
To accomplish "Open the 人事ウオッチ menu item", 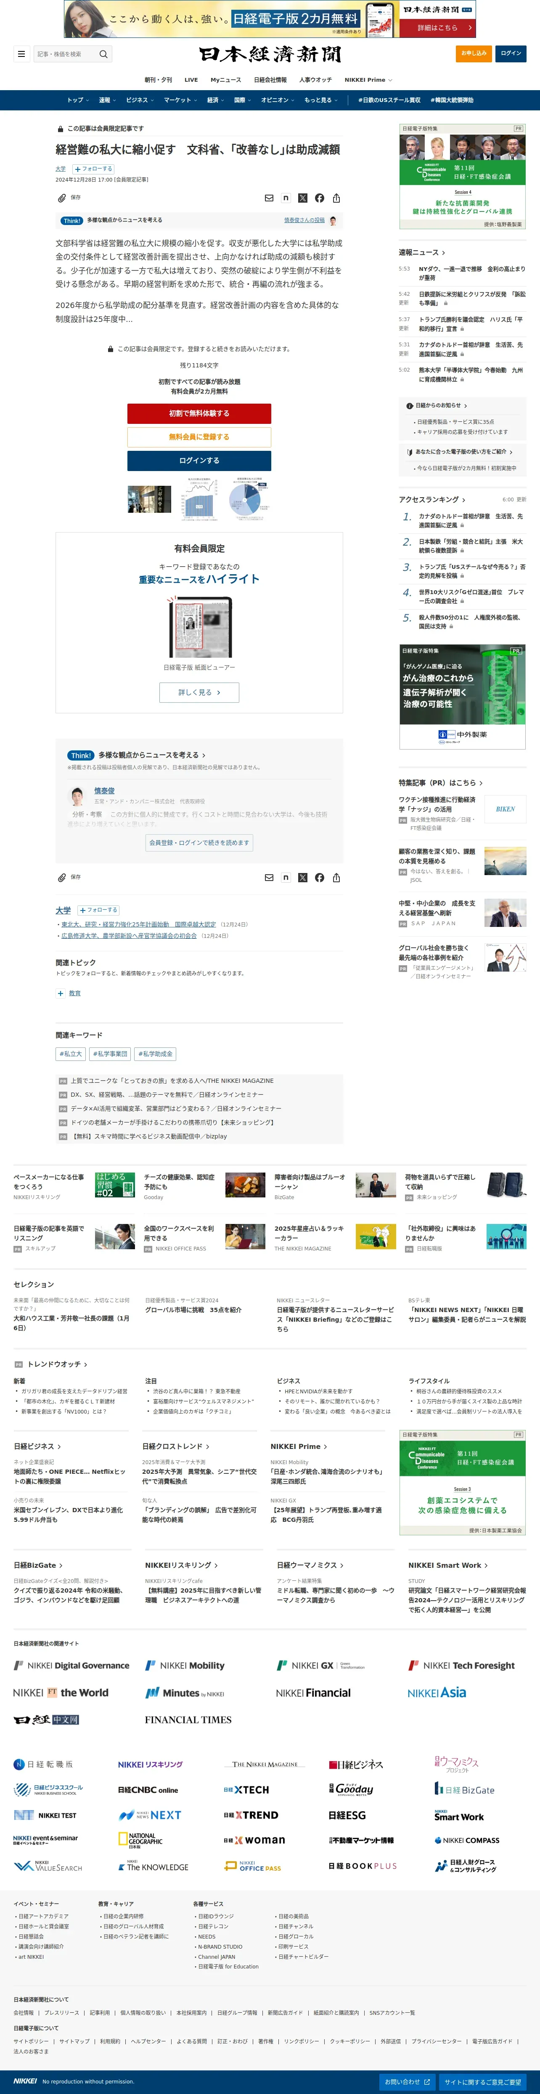I will [x=315, y=80].
